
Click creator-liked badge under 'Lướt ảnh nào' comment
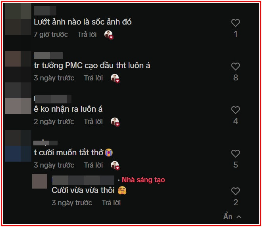tap(109, 35)
